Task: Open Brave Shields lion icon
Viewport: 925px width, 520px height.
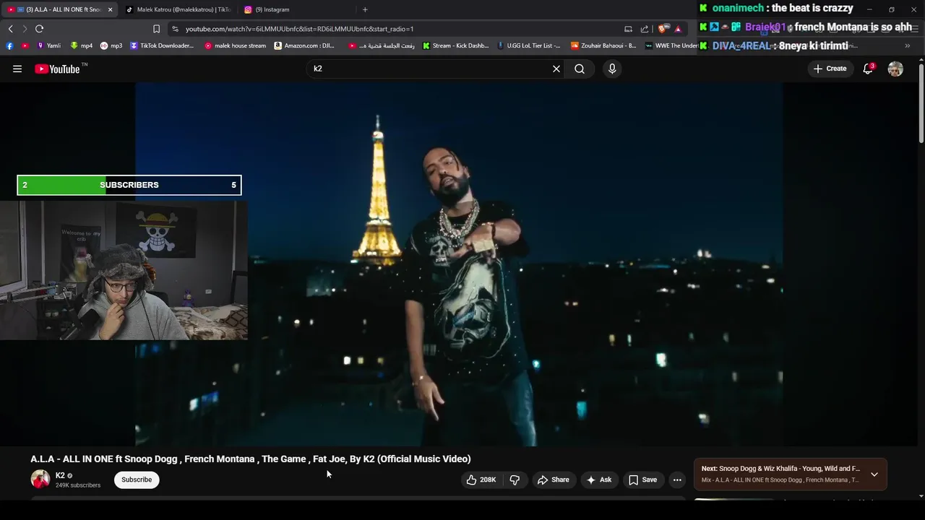Action: pos(663,29)
